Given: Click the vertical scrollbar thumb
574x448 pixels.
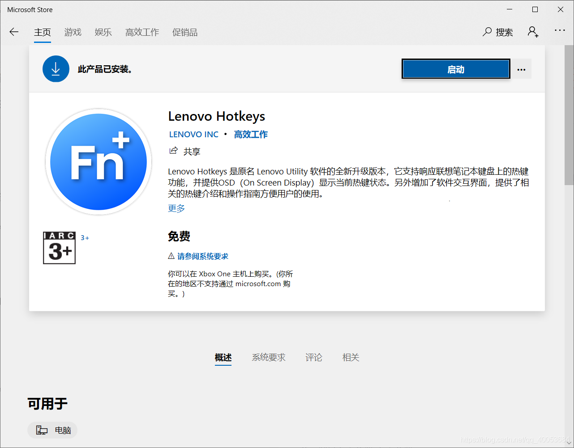Looking at the screenshot, I should click(x=569, y=115).
